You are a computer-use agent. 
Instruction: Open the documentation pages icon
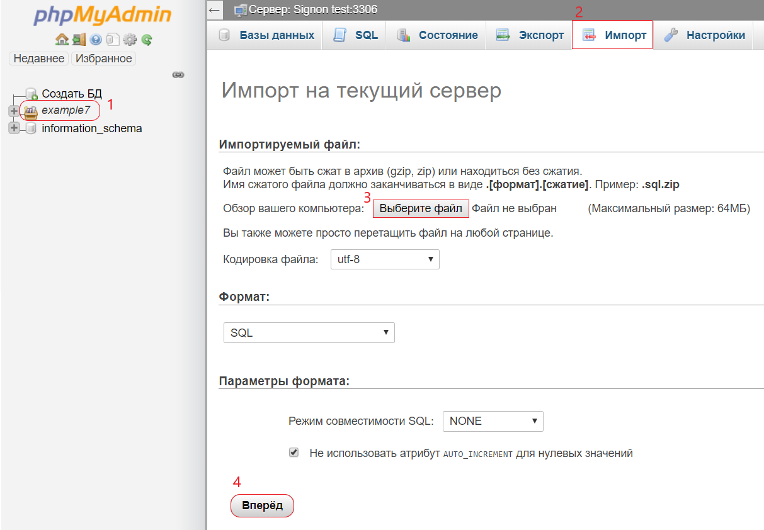tap(113, 40)
